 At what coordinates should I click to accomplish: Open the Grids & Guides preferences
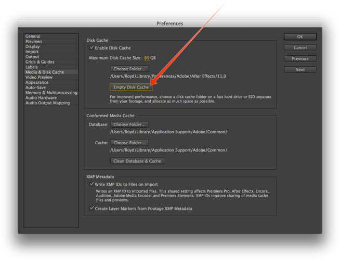[40, 62]
